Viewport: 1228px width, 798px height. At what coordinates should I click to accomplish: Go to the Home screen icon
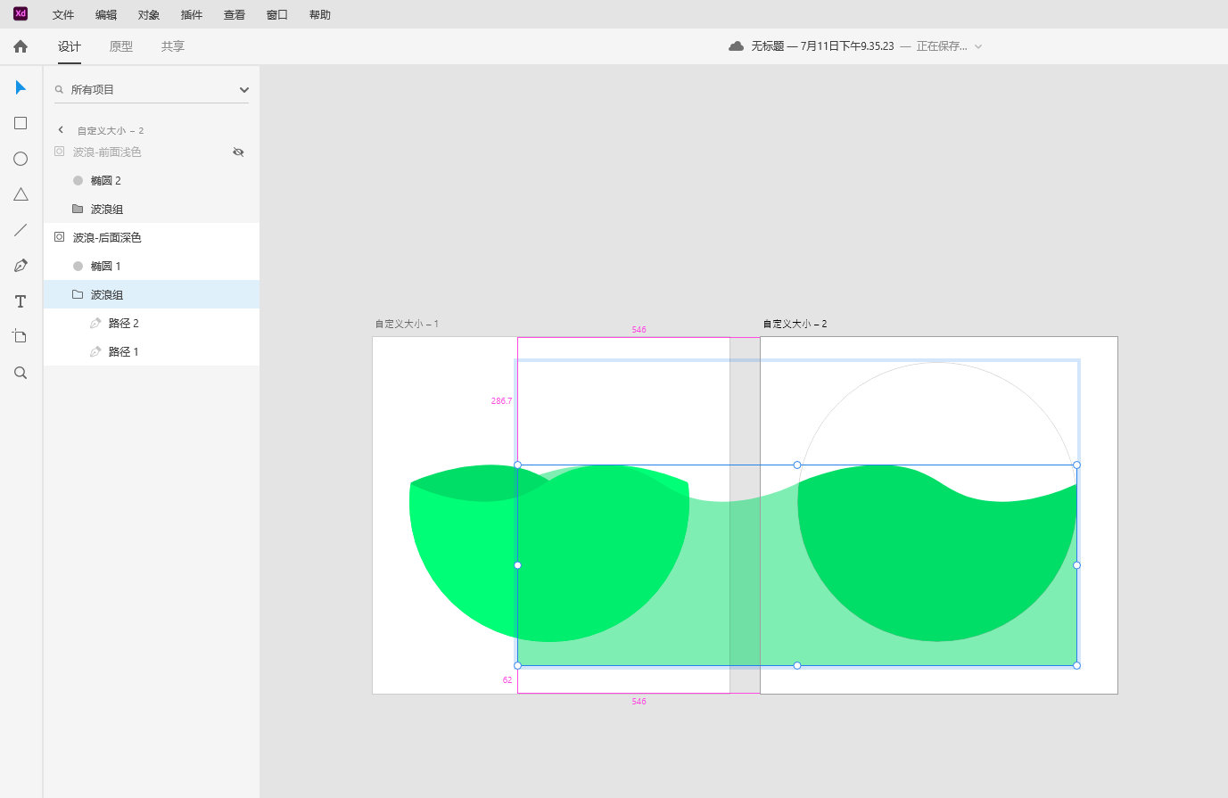(x=21, y=46)
